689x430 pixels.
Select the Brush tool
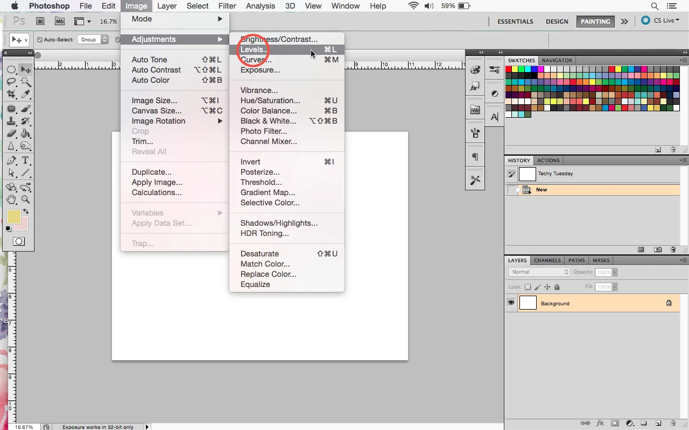point(25,109)
